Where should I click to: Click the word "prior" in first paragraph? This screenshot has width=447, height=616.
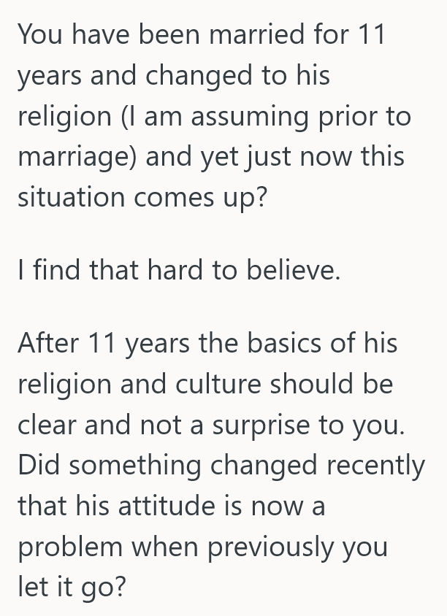338,117
